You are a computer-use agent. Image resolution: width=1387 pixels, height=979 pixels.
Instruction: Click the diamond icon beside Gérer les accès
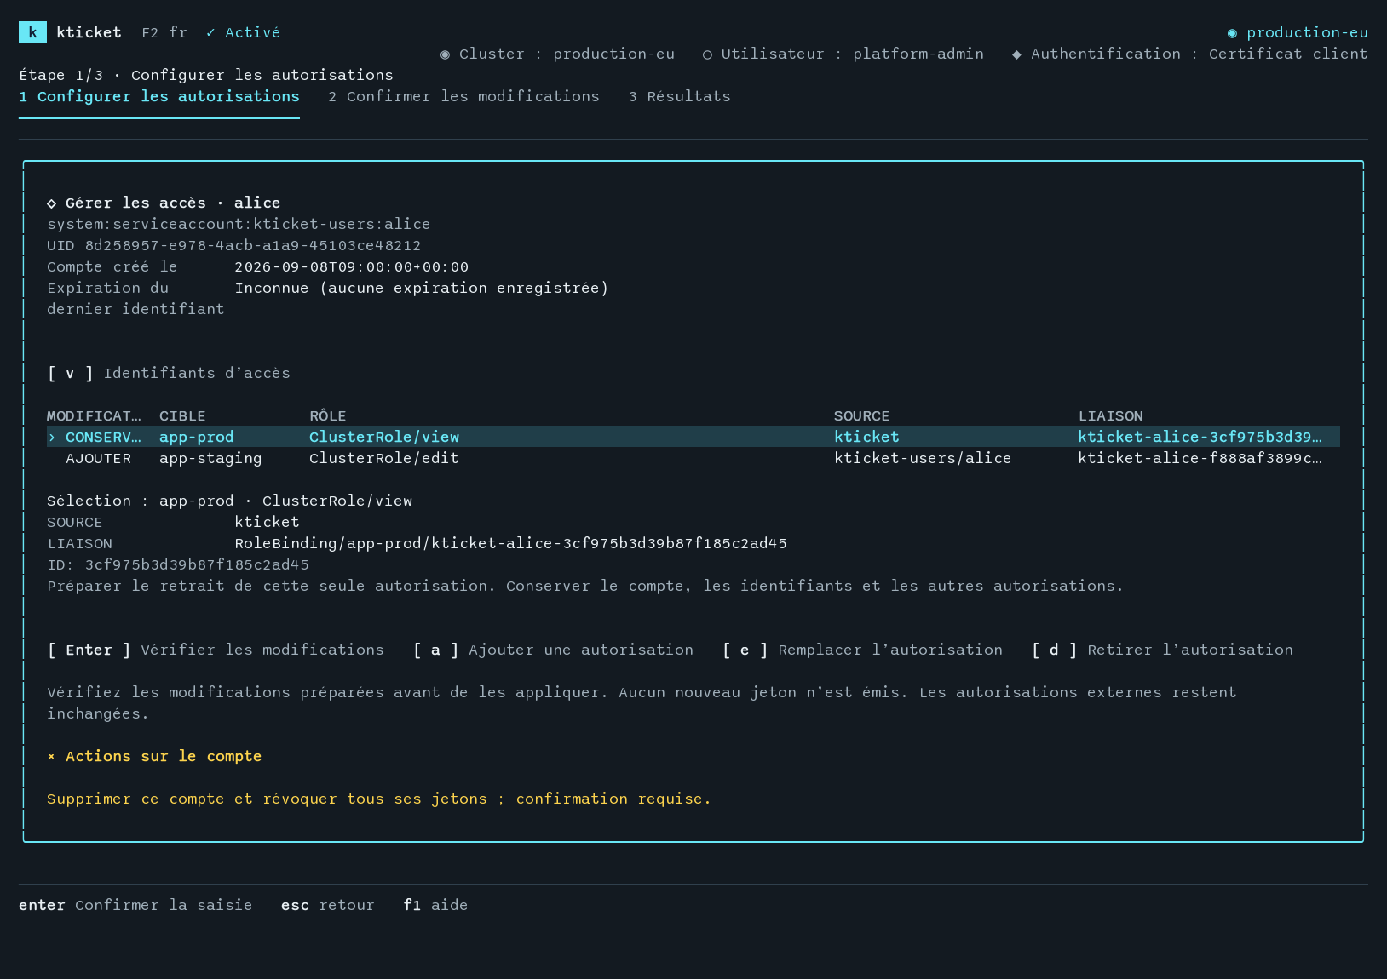pos(52,203)
